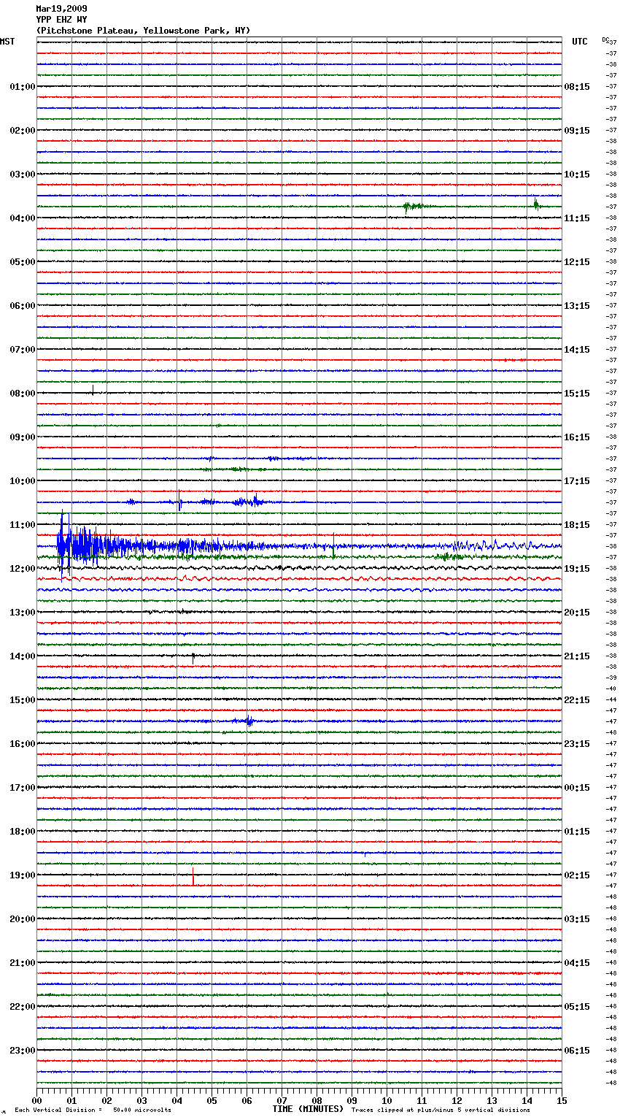
Task: Click the 12:15 UTC row label
Action: coord(577,262)
